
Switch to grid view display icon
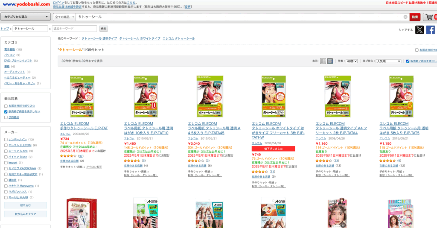point(330,61)
